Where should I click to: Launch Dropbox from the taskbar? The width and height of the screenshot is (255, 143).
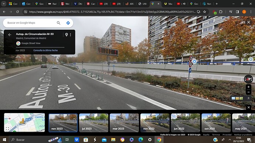pos(76,140)
